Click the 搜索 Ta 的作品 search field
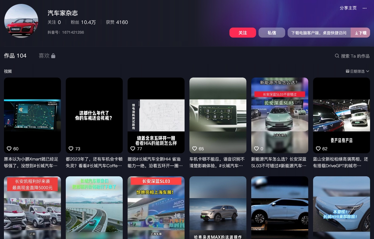The height and width of the screenshot is (239, 374). coord(352,56)
